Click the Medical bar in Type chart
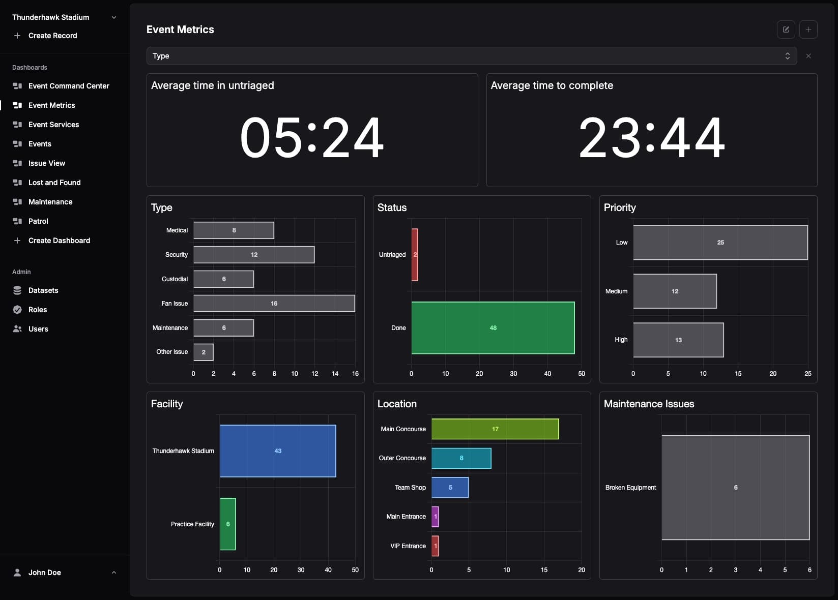This screenshot has width=838, height=600. (x=234, y=230)
